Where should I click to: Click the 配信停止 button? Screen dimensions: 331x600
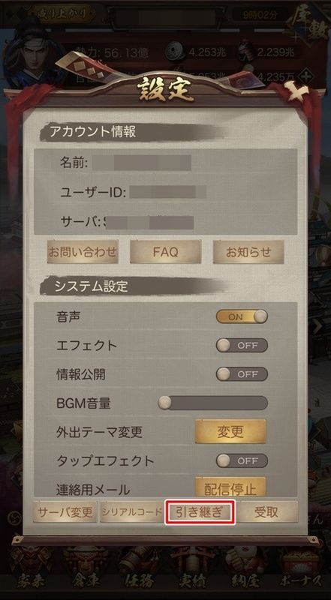230,487
